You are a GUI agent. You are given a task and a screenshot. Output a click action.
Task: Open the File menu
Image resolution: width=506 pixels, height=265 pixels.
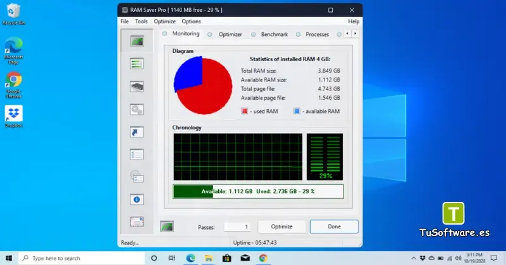tap(125, 21)
